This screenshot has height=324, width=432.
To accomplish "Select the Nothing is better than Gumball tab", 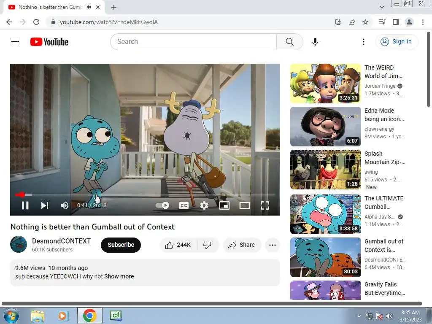I will click(54, 7).
